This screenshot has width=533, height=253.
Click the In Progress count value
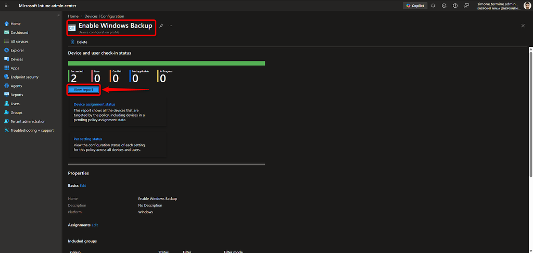point(163,79)
